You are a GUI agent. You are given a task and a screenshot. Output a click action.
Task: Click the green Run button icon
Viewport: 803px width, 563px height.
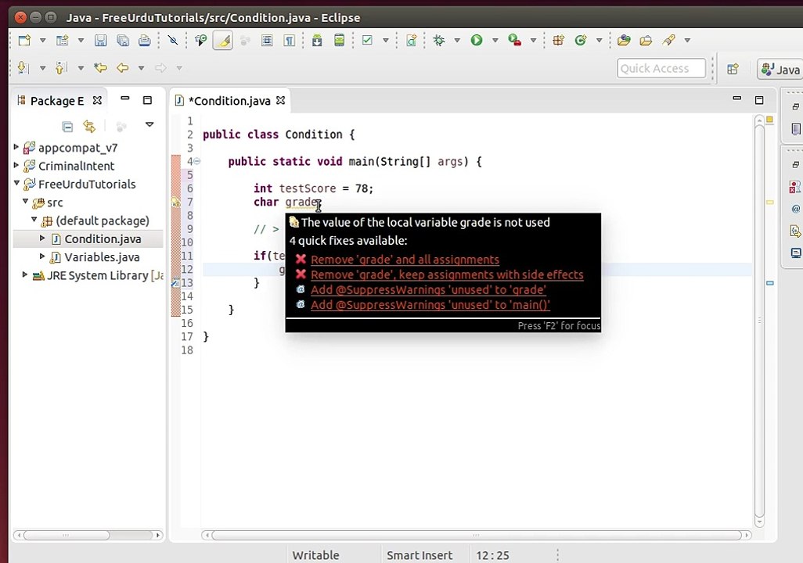click(x=477, y=40)
